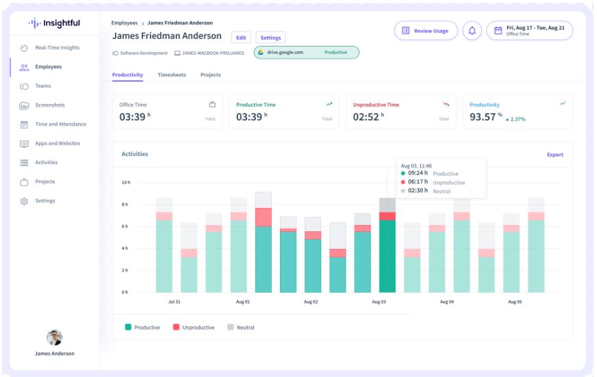597x377 pixels.
Task: Click the Google Drive icon
Action: pos(261,53)
